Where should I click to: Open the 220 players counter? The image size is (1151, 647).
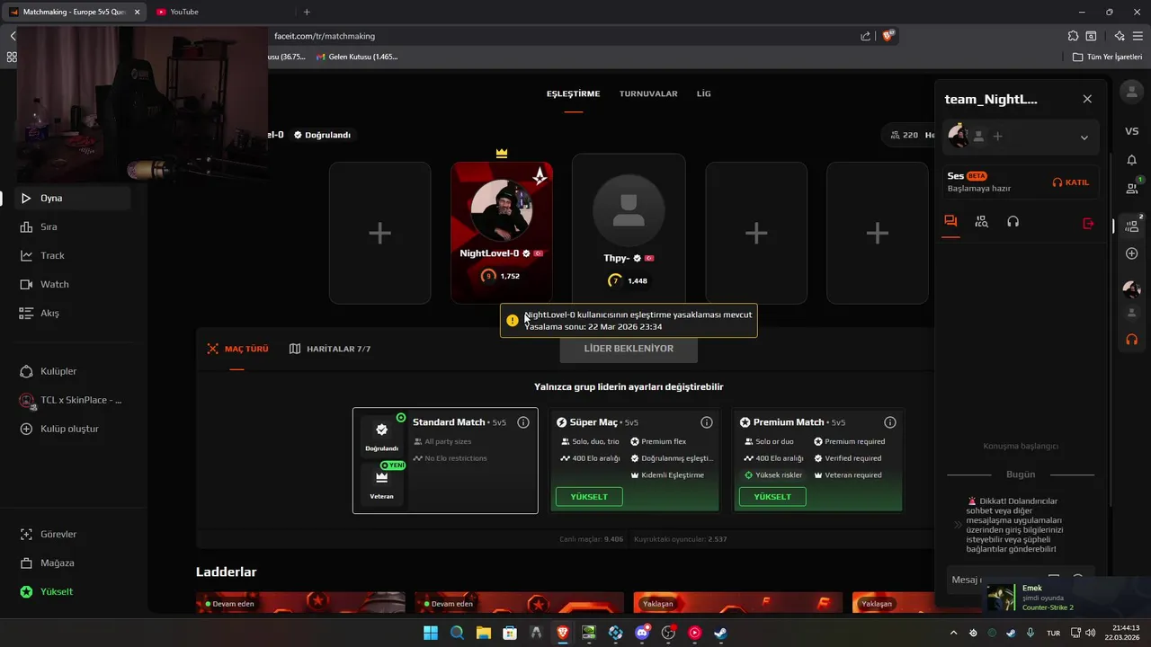tap(905, 135)
